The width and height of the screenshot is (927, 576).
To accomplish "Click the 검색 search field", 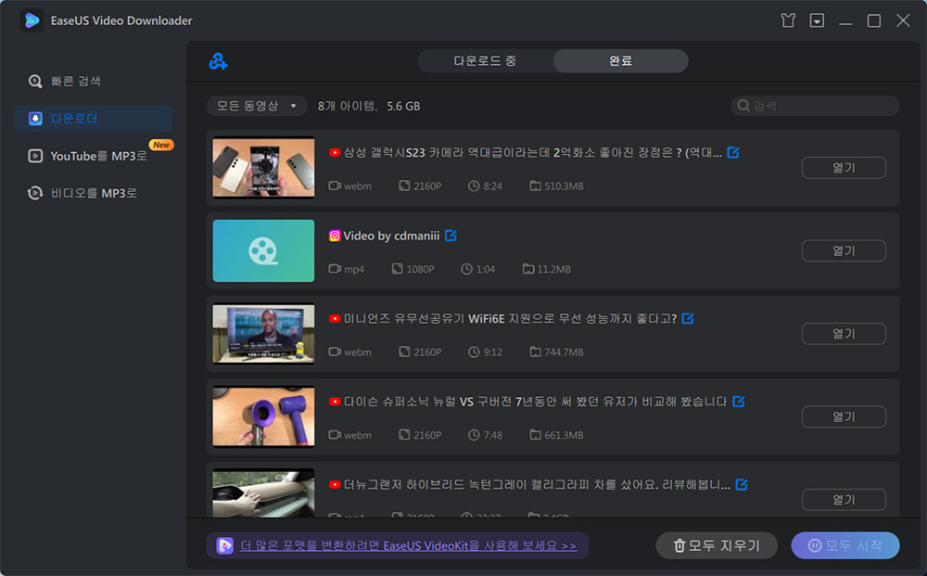I will (815, 106).
